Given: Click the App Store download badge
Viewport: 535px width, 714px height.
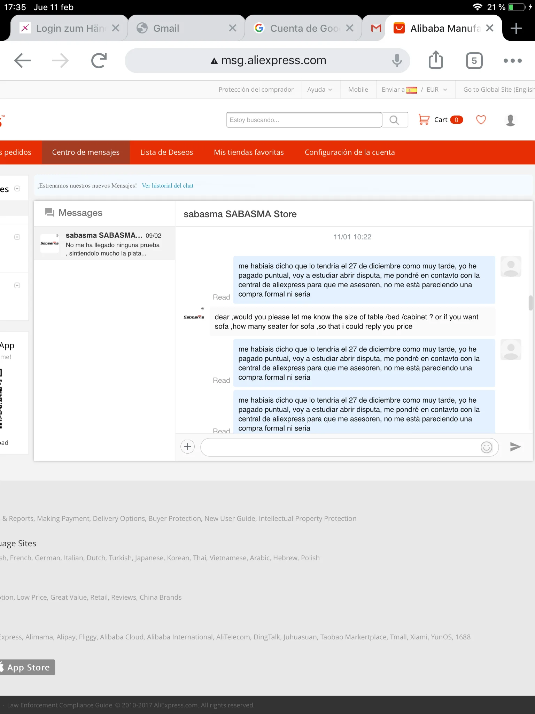Looking at the screenshot, I should tap(27, 667).
